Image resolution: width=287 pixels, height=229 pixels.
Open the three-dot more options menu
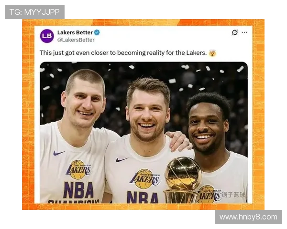tap(244, 32)
